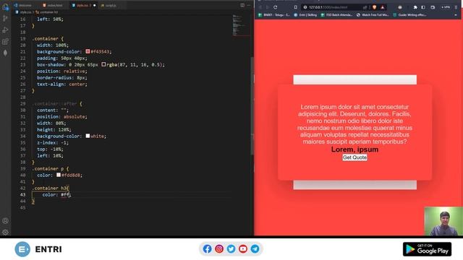Click the Lorem, ipsum heading
The height and width of the screenshot is (260, 463).
(x=354, y=149)
